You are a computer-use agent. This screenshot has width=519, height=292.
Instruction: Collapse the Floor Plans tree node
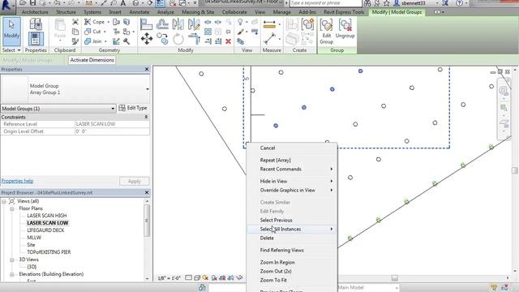click(x=12, y=208)
